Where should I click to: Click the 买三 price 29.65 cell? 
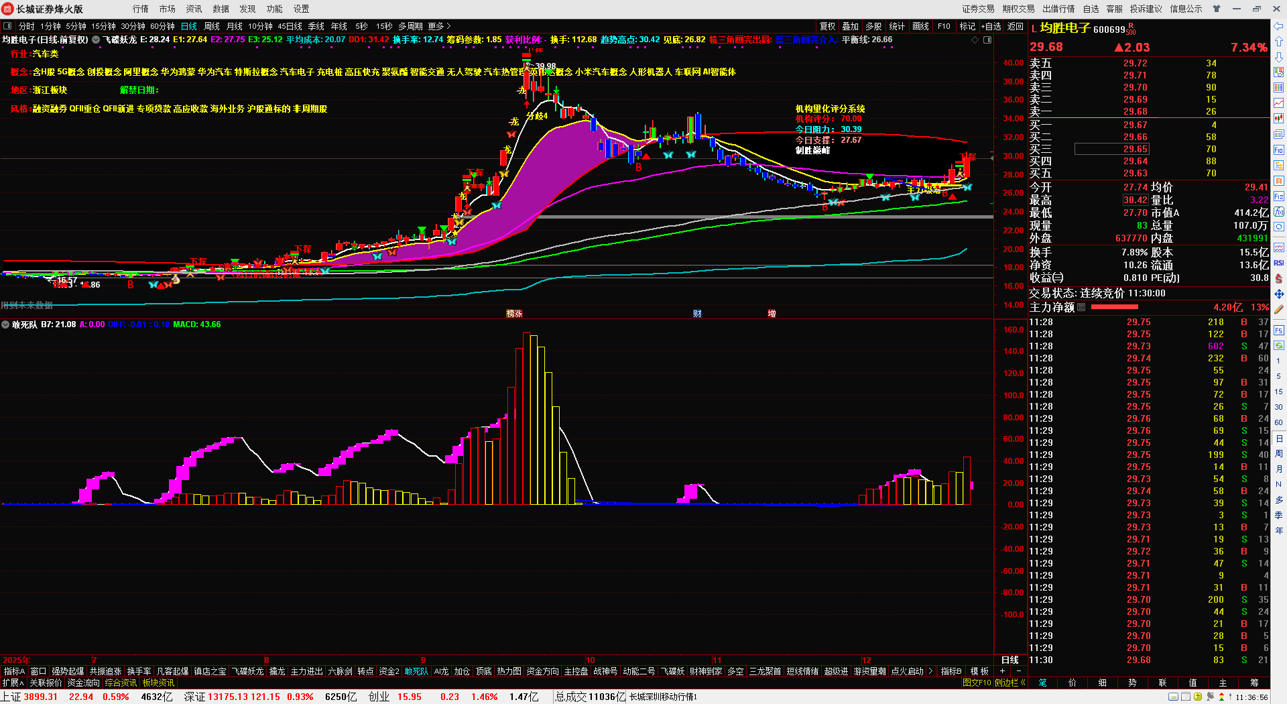click(x=1111, y=149)
